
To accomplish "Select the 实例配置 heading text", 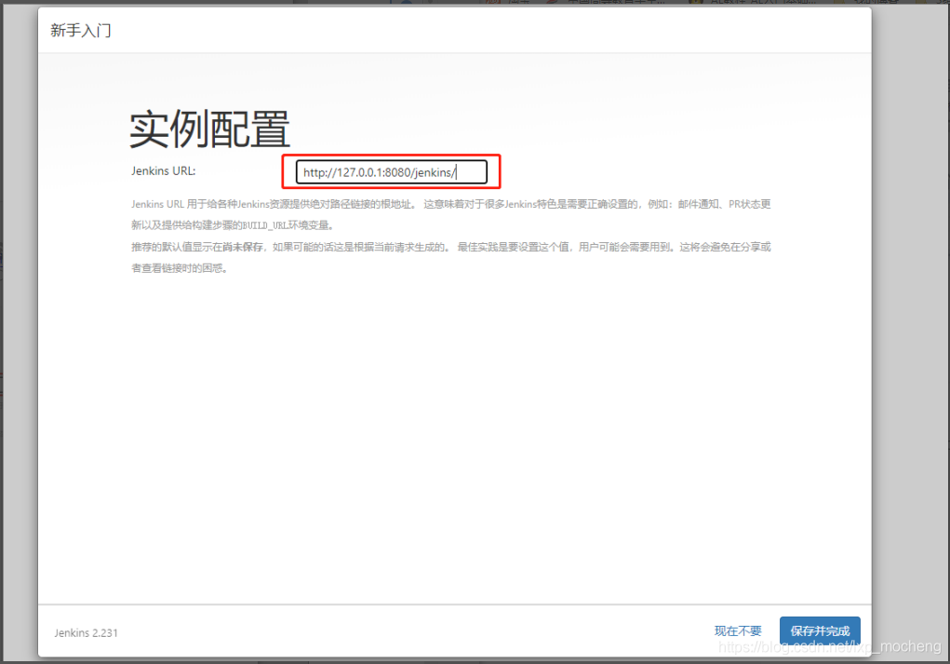I will tap(209, 129).
